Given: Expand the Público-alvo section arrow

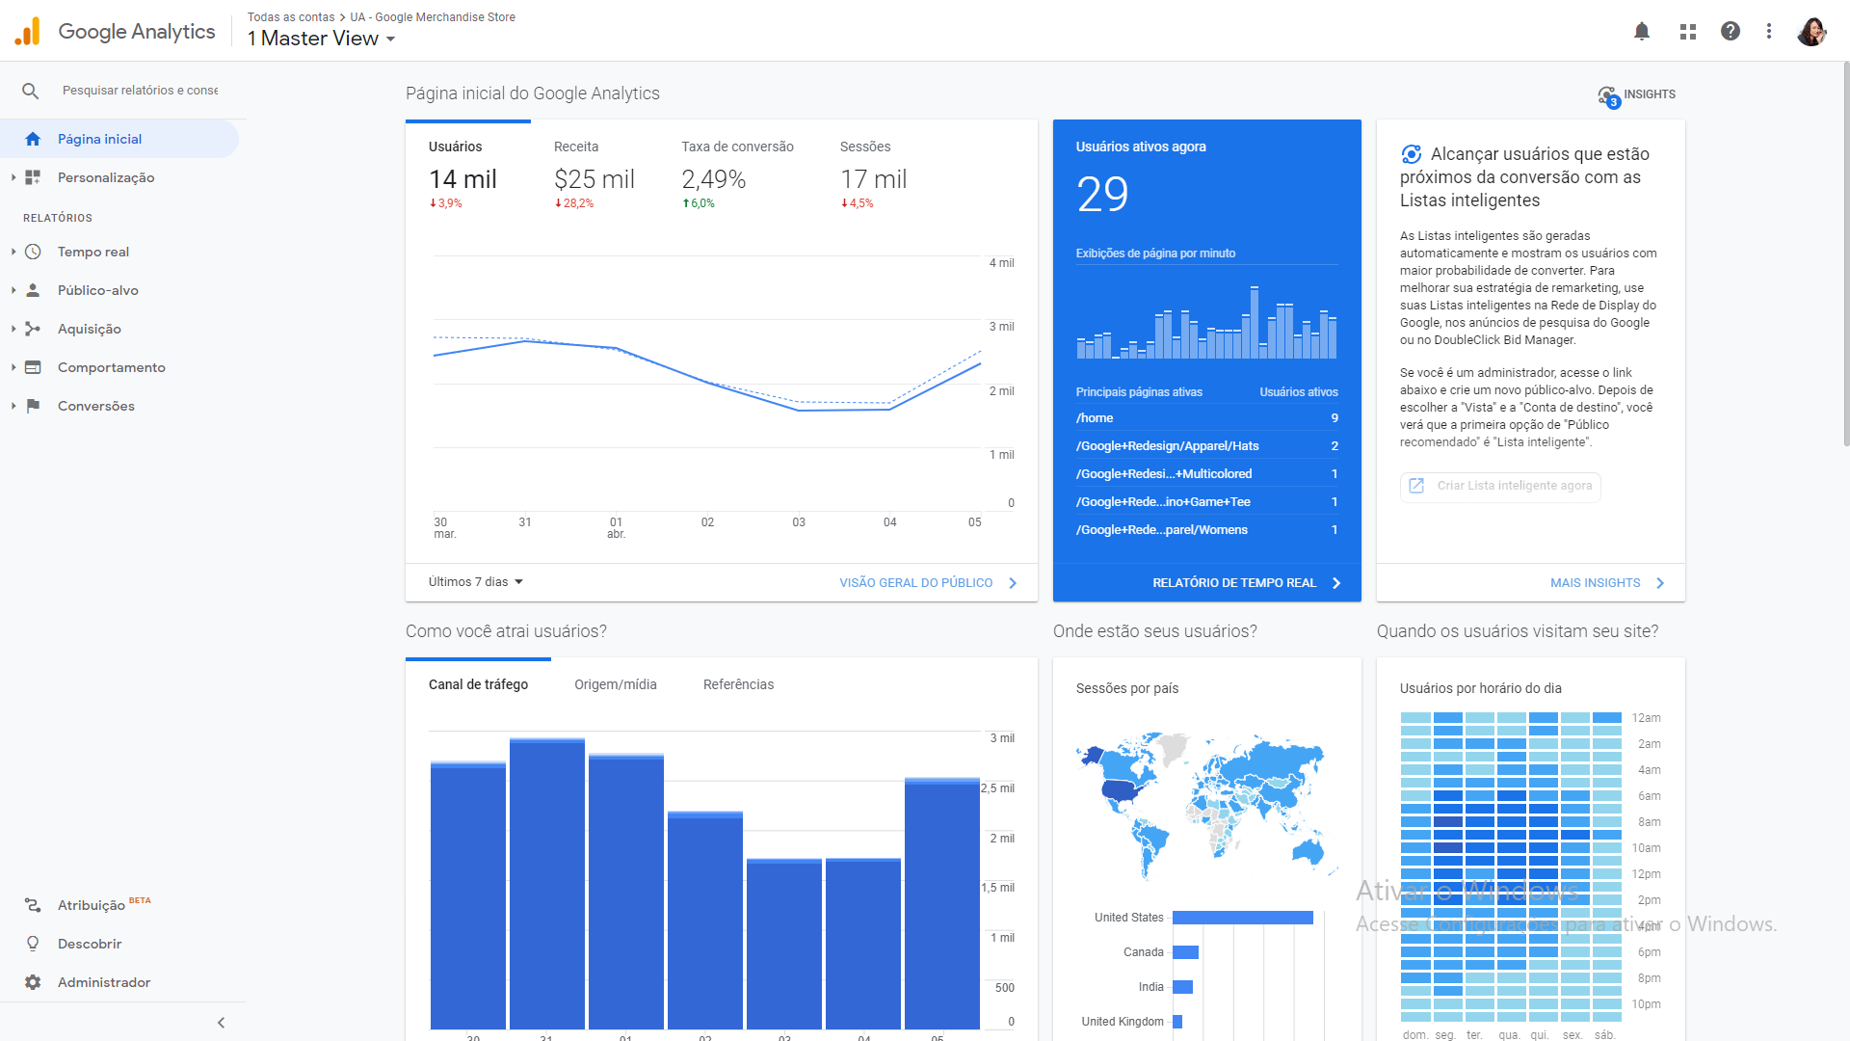Looking at the screenshot, I should coord(13,290).
